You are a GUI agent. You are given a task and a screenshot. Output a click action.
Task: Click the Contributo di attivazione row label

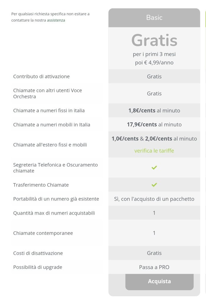[x=41, y=77]
